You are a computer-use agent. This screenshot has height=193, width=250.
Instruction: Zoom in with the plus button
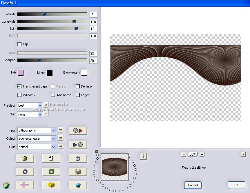(x=202, y=154)
